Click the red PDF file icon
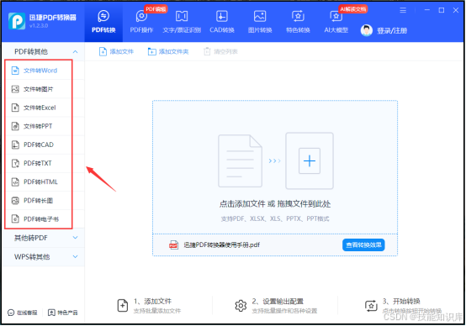This screenshot has width=466, height=326. (173, 245)
